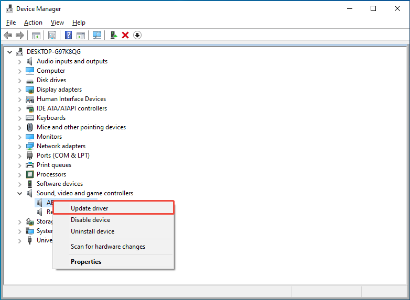The width and height of the screenshot is (410, 300).
Task: Open the Action menu
Action: pos(33,23)
